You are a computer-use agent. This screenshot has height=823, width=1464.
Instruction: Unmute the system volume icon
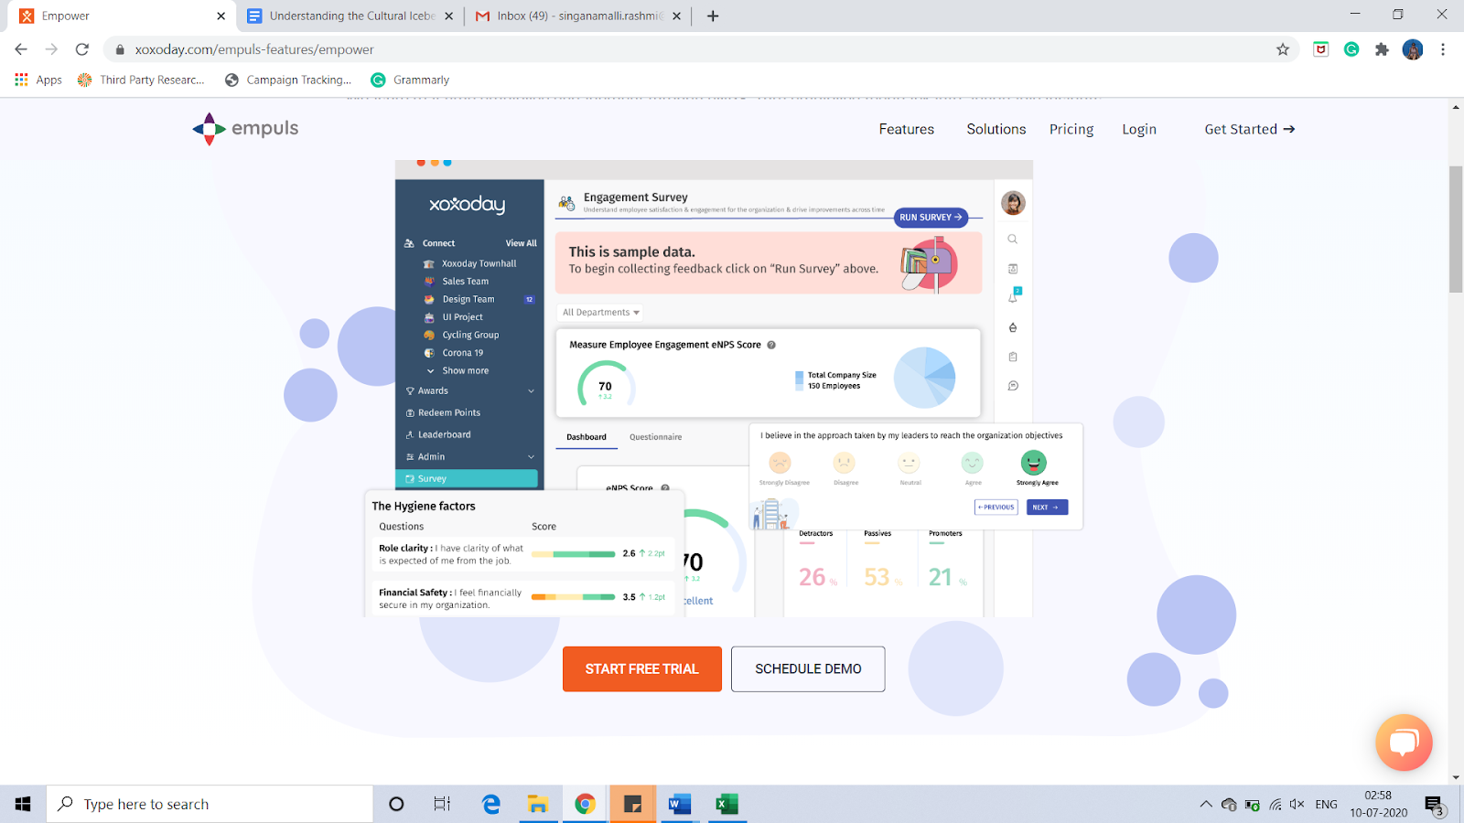pos(1297,805)
